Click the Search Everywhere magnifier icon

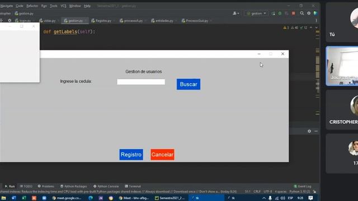302,13
